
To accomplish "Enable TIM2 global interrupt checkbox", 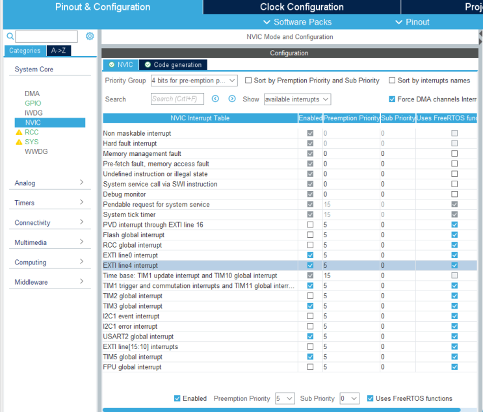I will 310,296.
